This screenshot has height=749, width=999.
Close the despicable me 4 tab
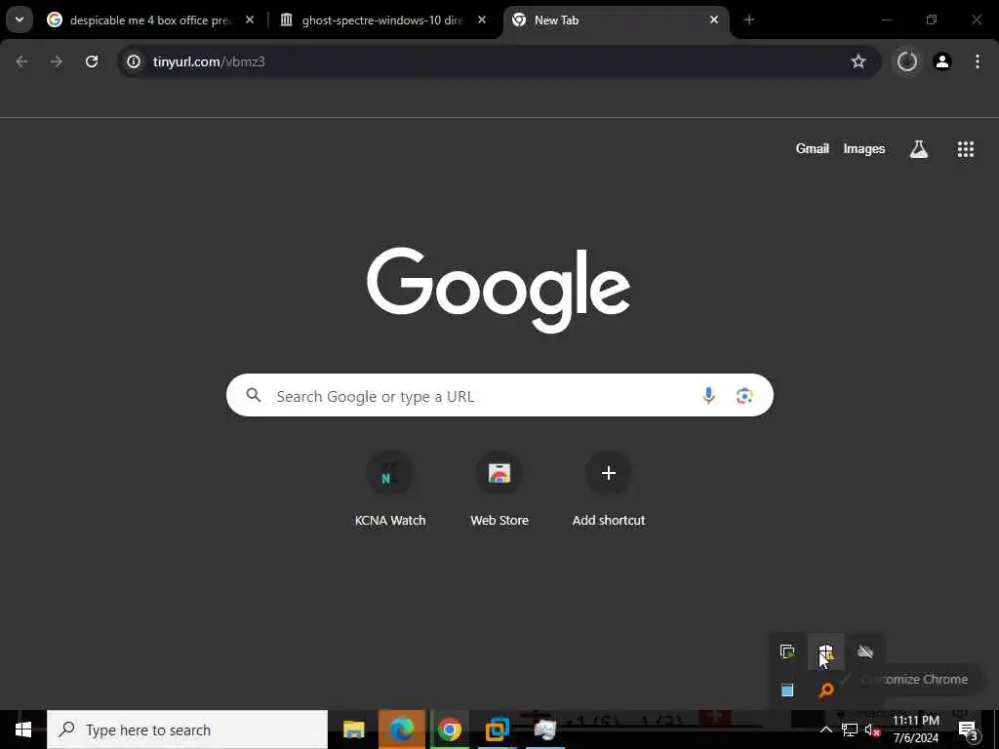pyautogui.click(x=250, y=20)
